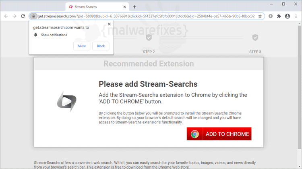Screen dimensions: 302x169
Task: Open Chrome's three-dot menu
Action: 296,16
